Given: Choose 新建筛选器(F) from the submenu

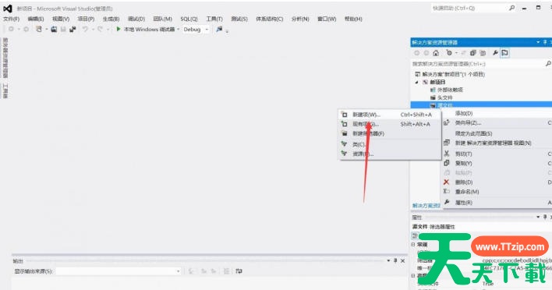Looking at the screenshot, I should (390, 134).
